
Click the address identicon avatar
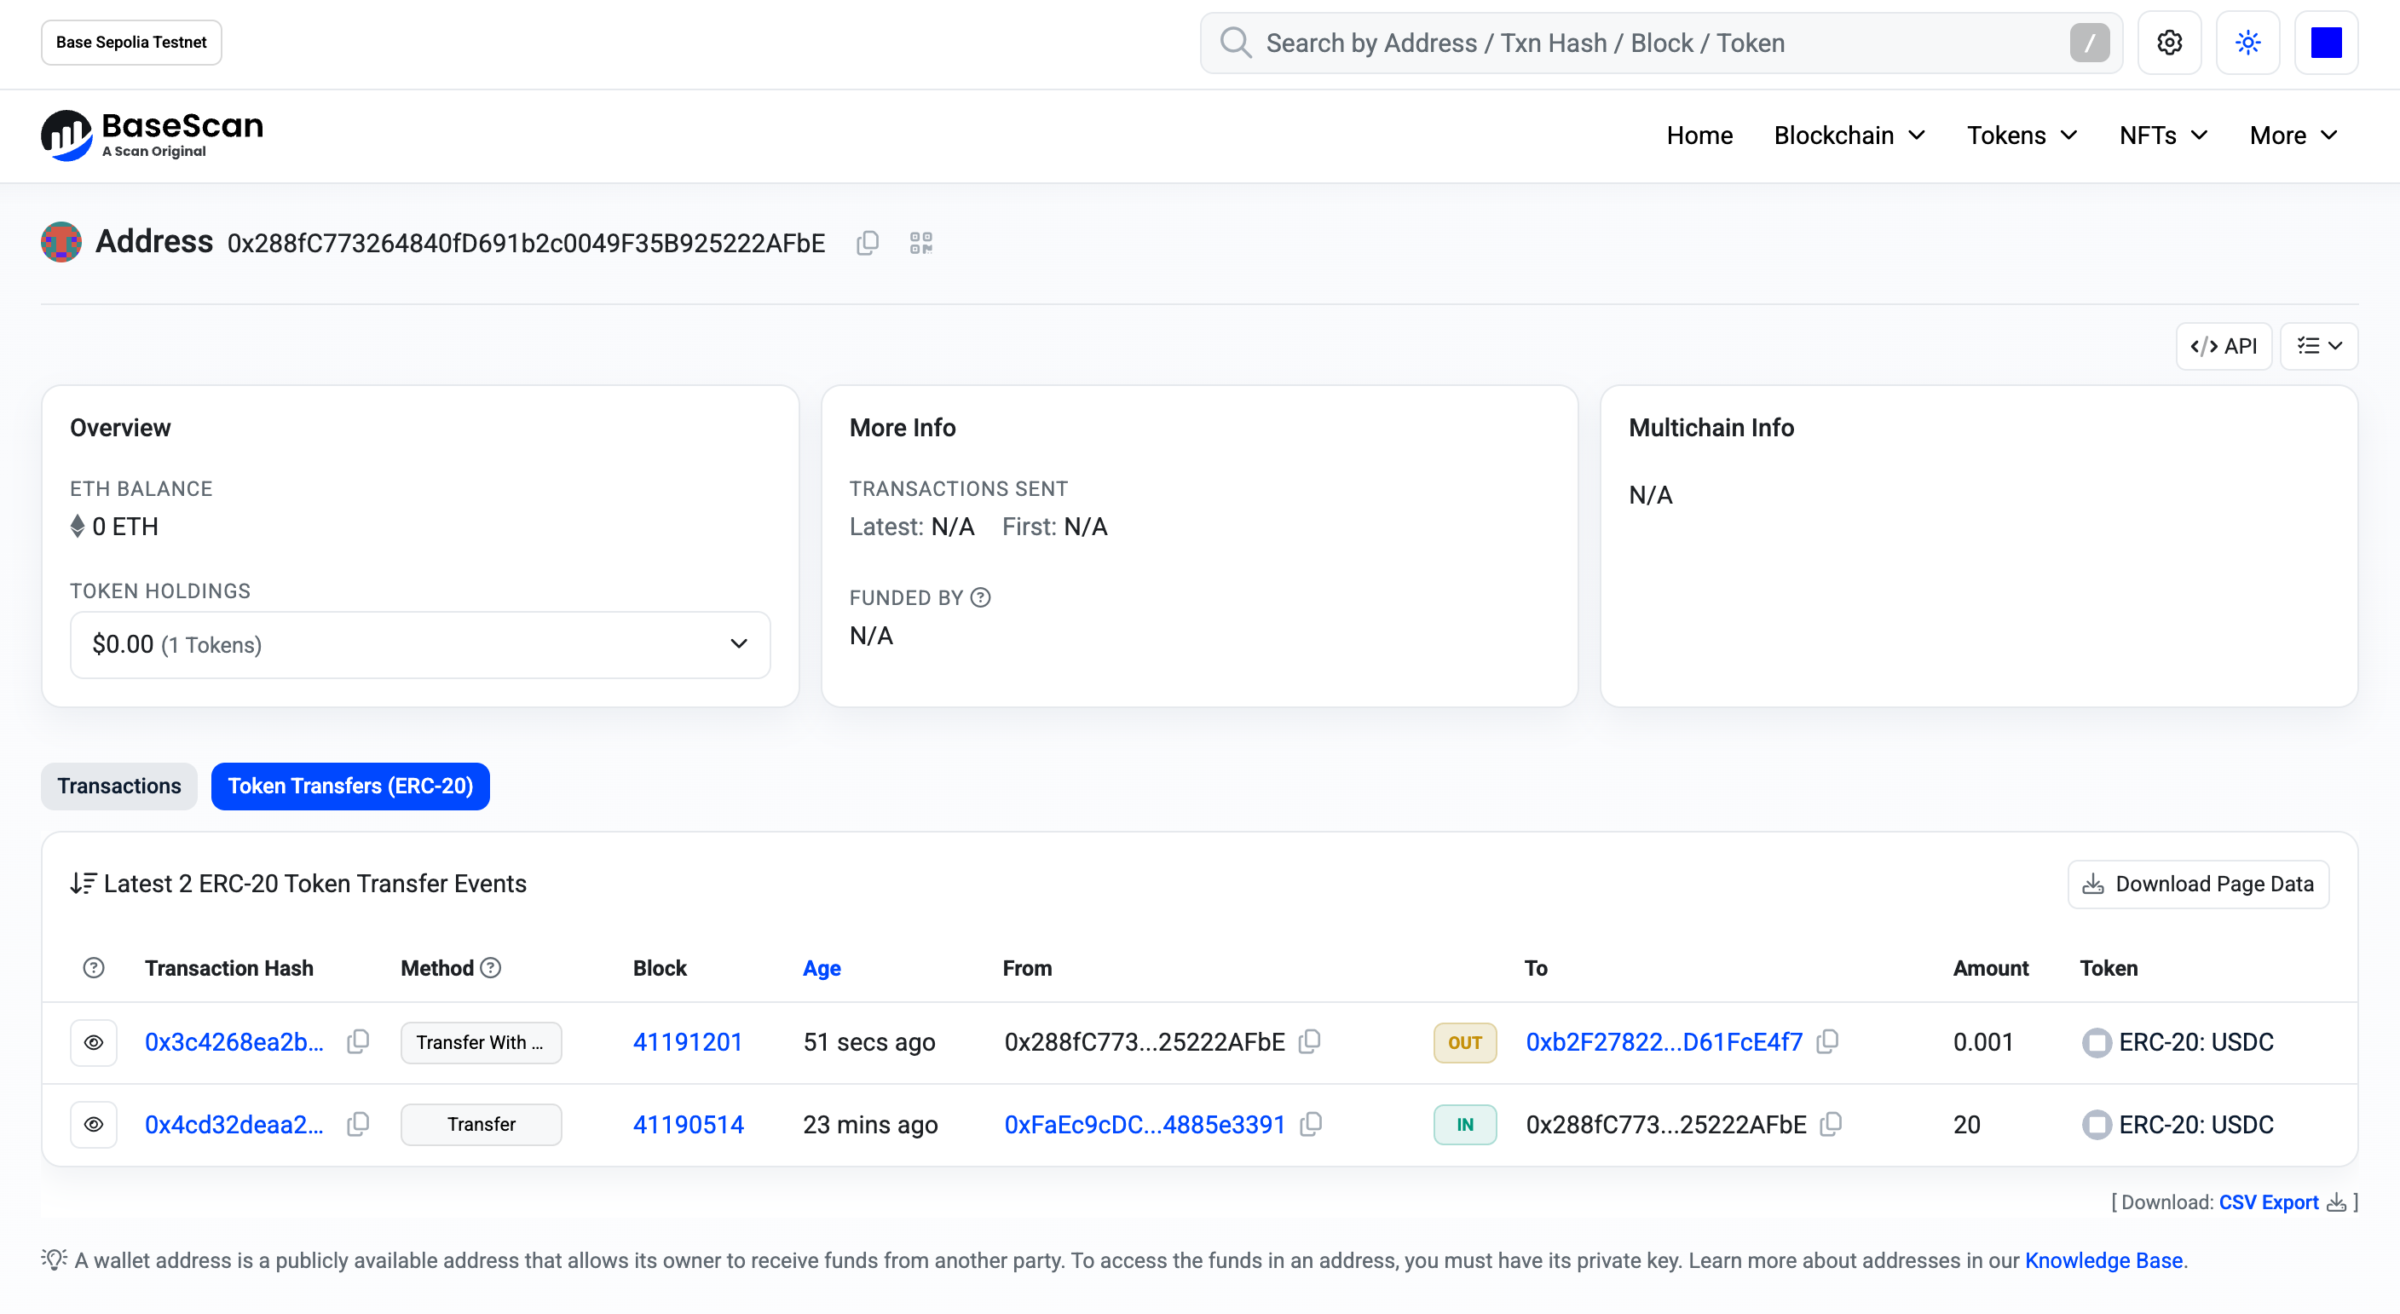coord(61,242)
